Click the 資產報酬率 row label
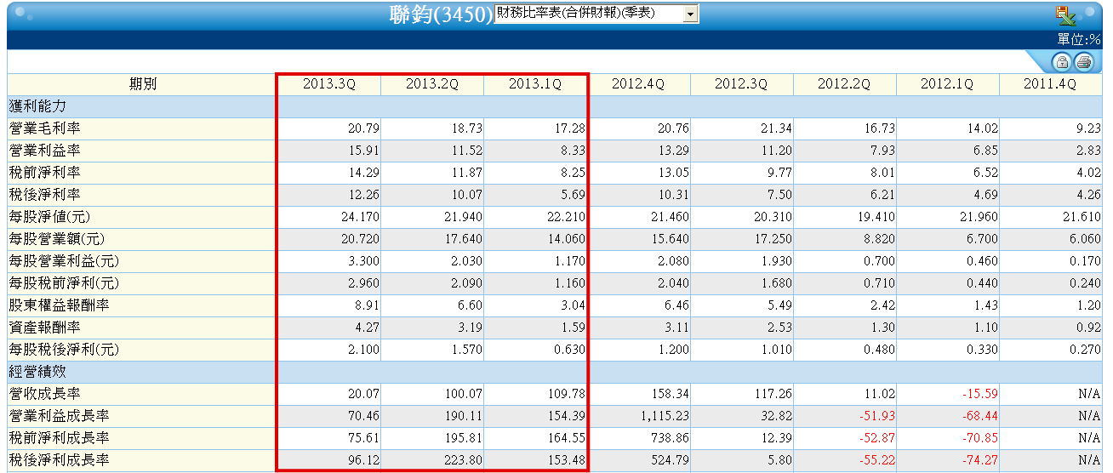Viewport: 1113px width, 473px height. (x=44, y=328)
